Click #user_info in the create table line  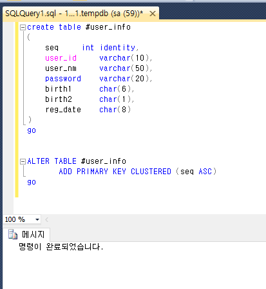tap(108, 27)
